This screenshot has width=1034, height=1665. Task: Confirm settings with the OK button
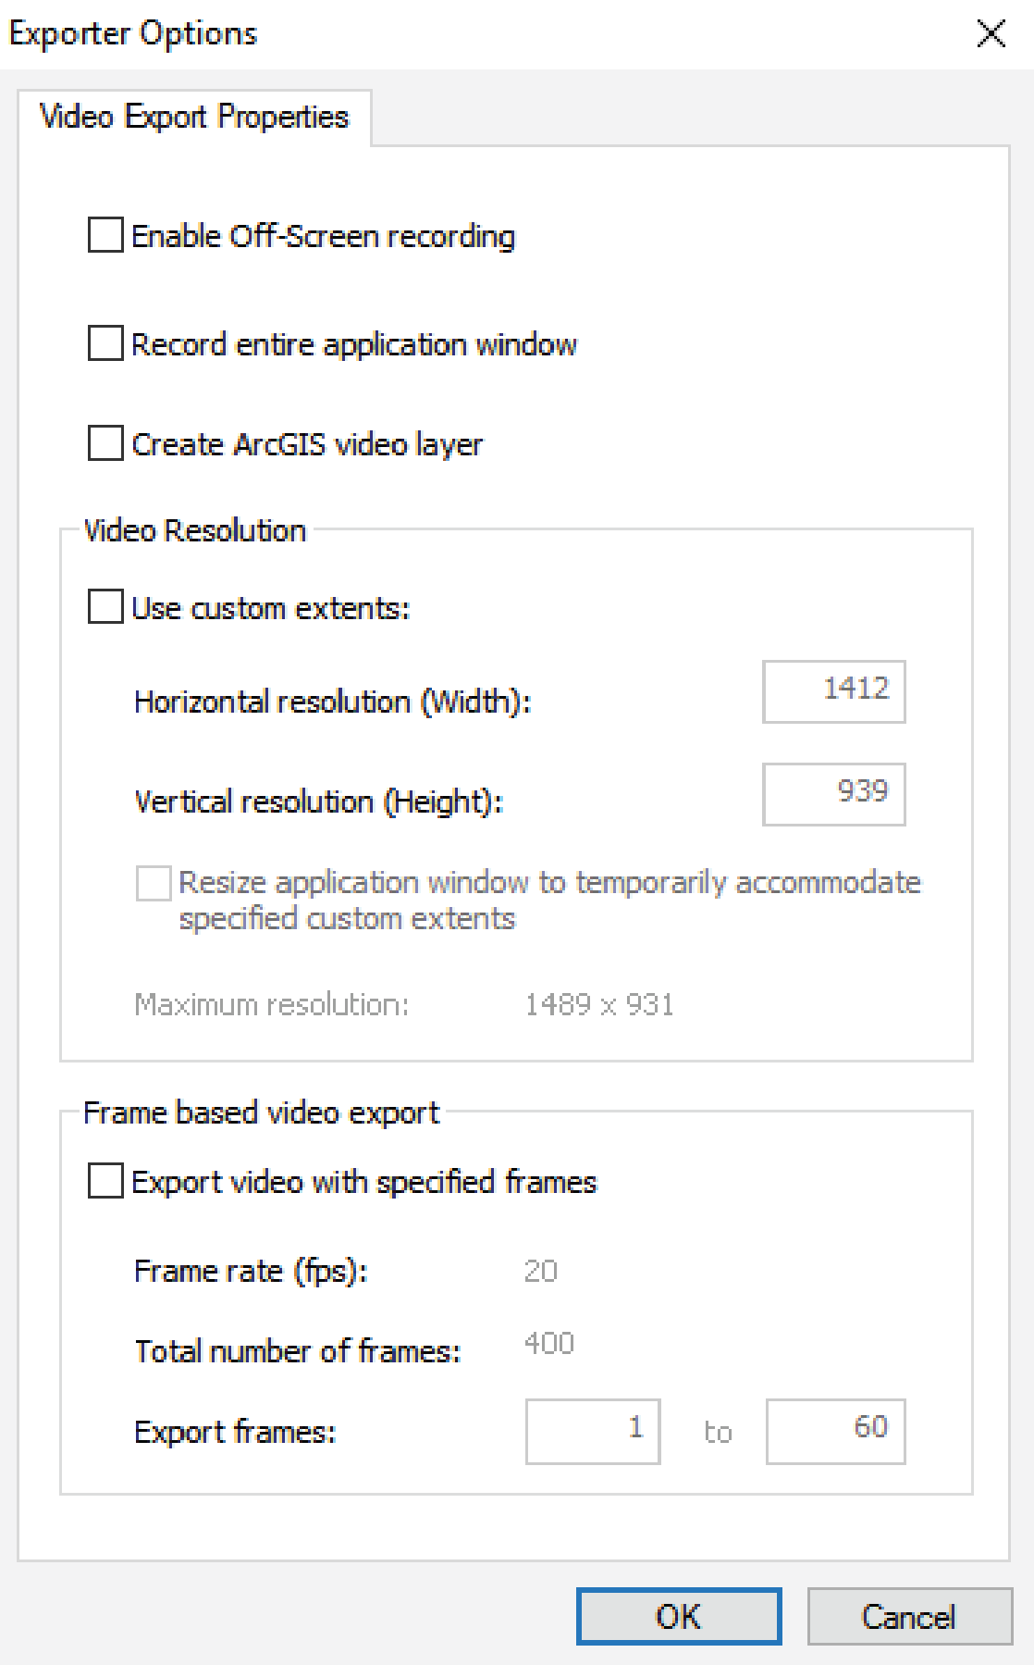point(679,1617)
